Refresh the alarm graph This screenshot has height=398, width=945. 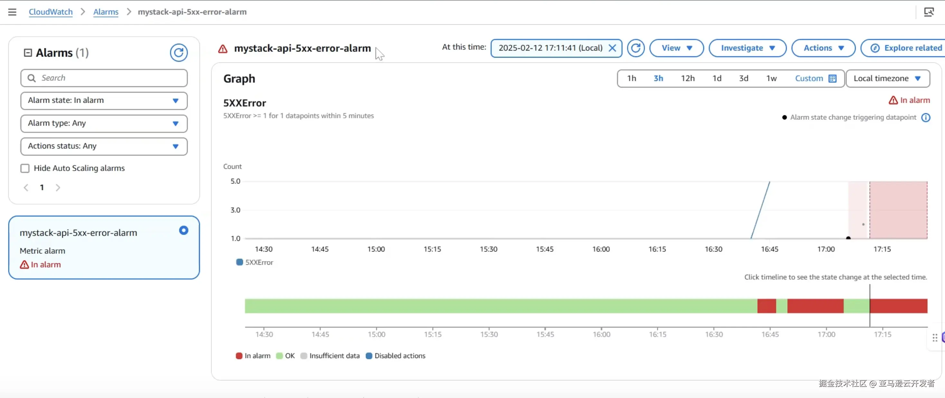[x=635, y=48]
